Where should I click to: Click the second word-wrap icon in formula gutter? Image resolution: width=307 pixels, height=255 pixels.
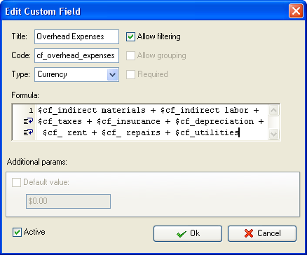coord(28,132)
